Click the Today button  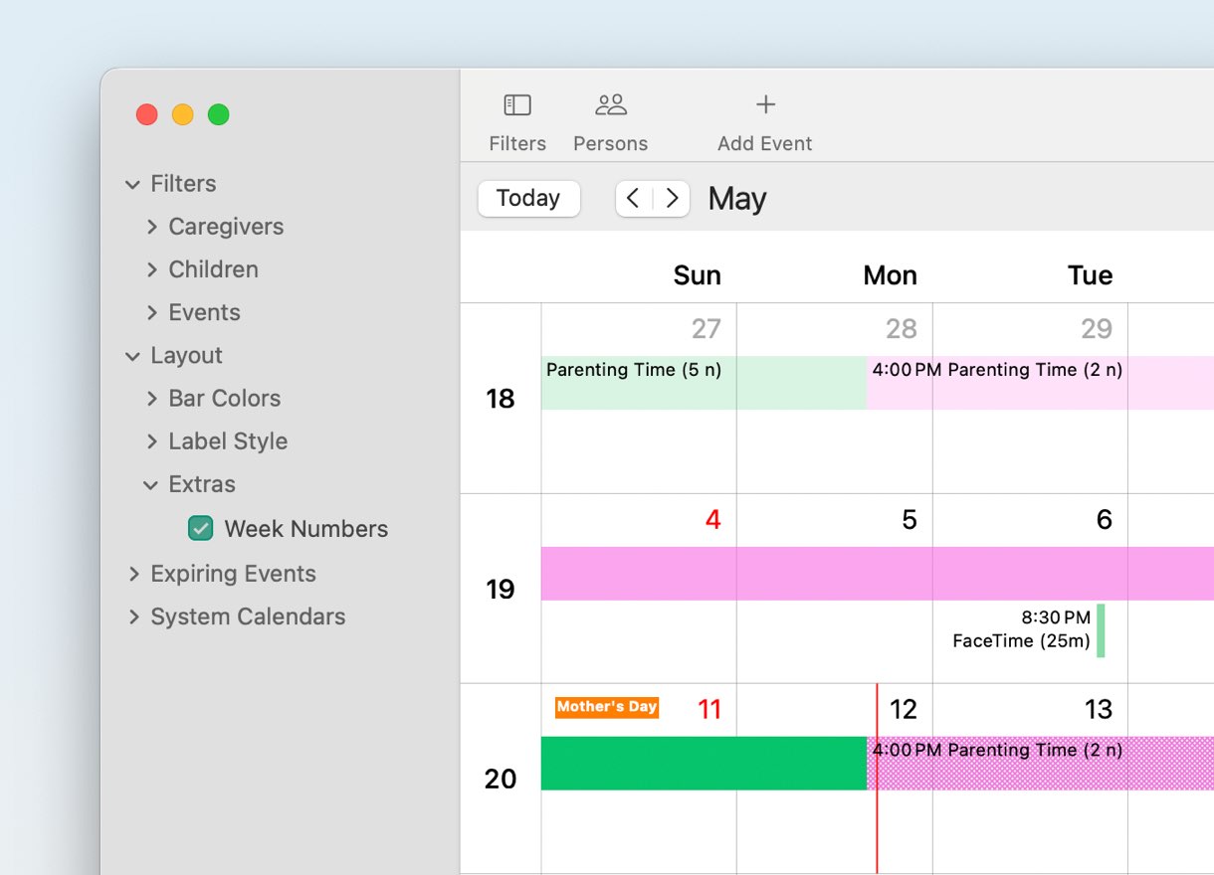point(528,198)
